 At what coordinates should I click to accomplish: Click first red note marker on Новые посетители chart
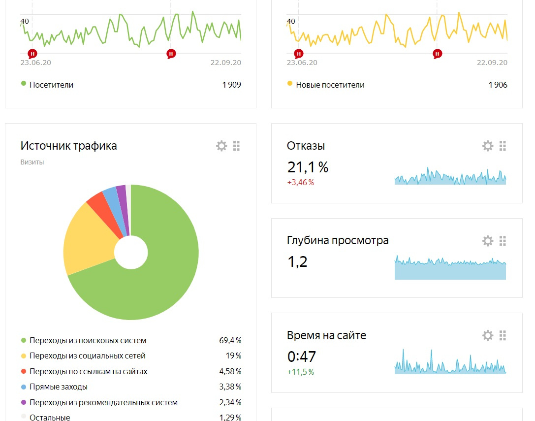click(299, 54)
